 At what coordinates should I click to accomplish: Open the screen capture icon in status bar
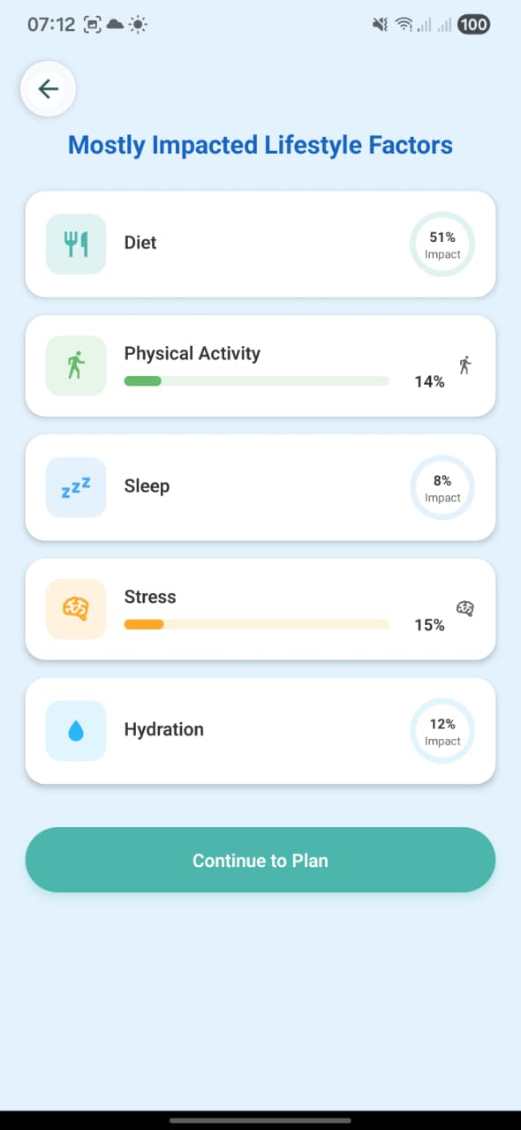coord(91,25)
